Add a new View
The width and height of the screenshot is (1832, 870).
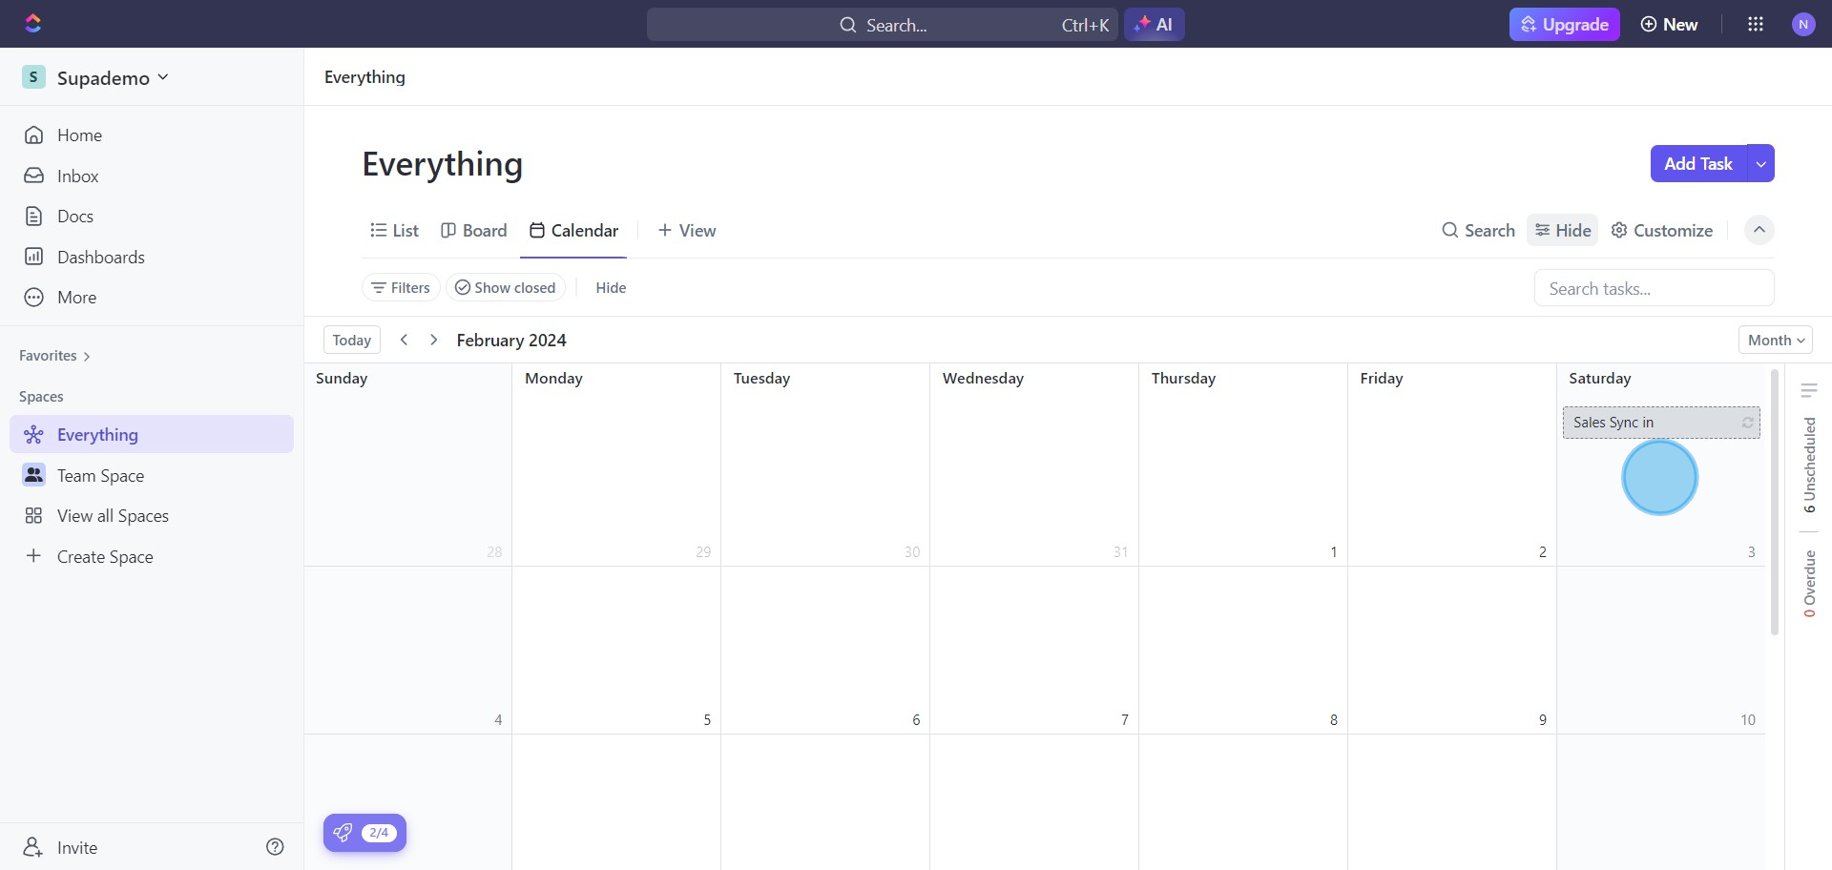(687, 231)
